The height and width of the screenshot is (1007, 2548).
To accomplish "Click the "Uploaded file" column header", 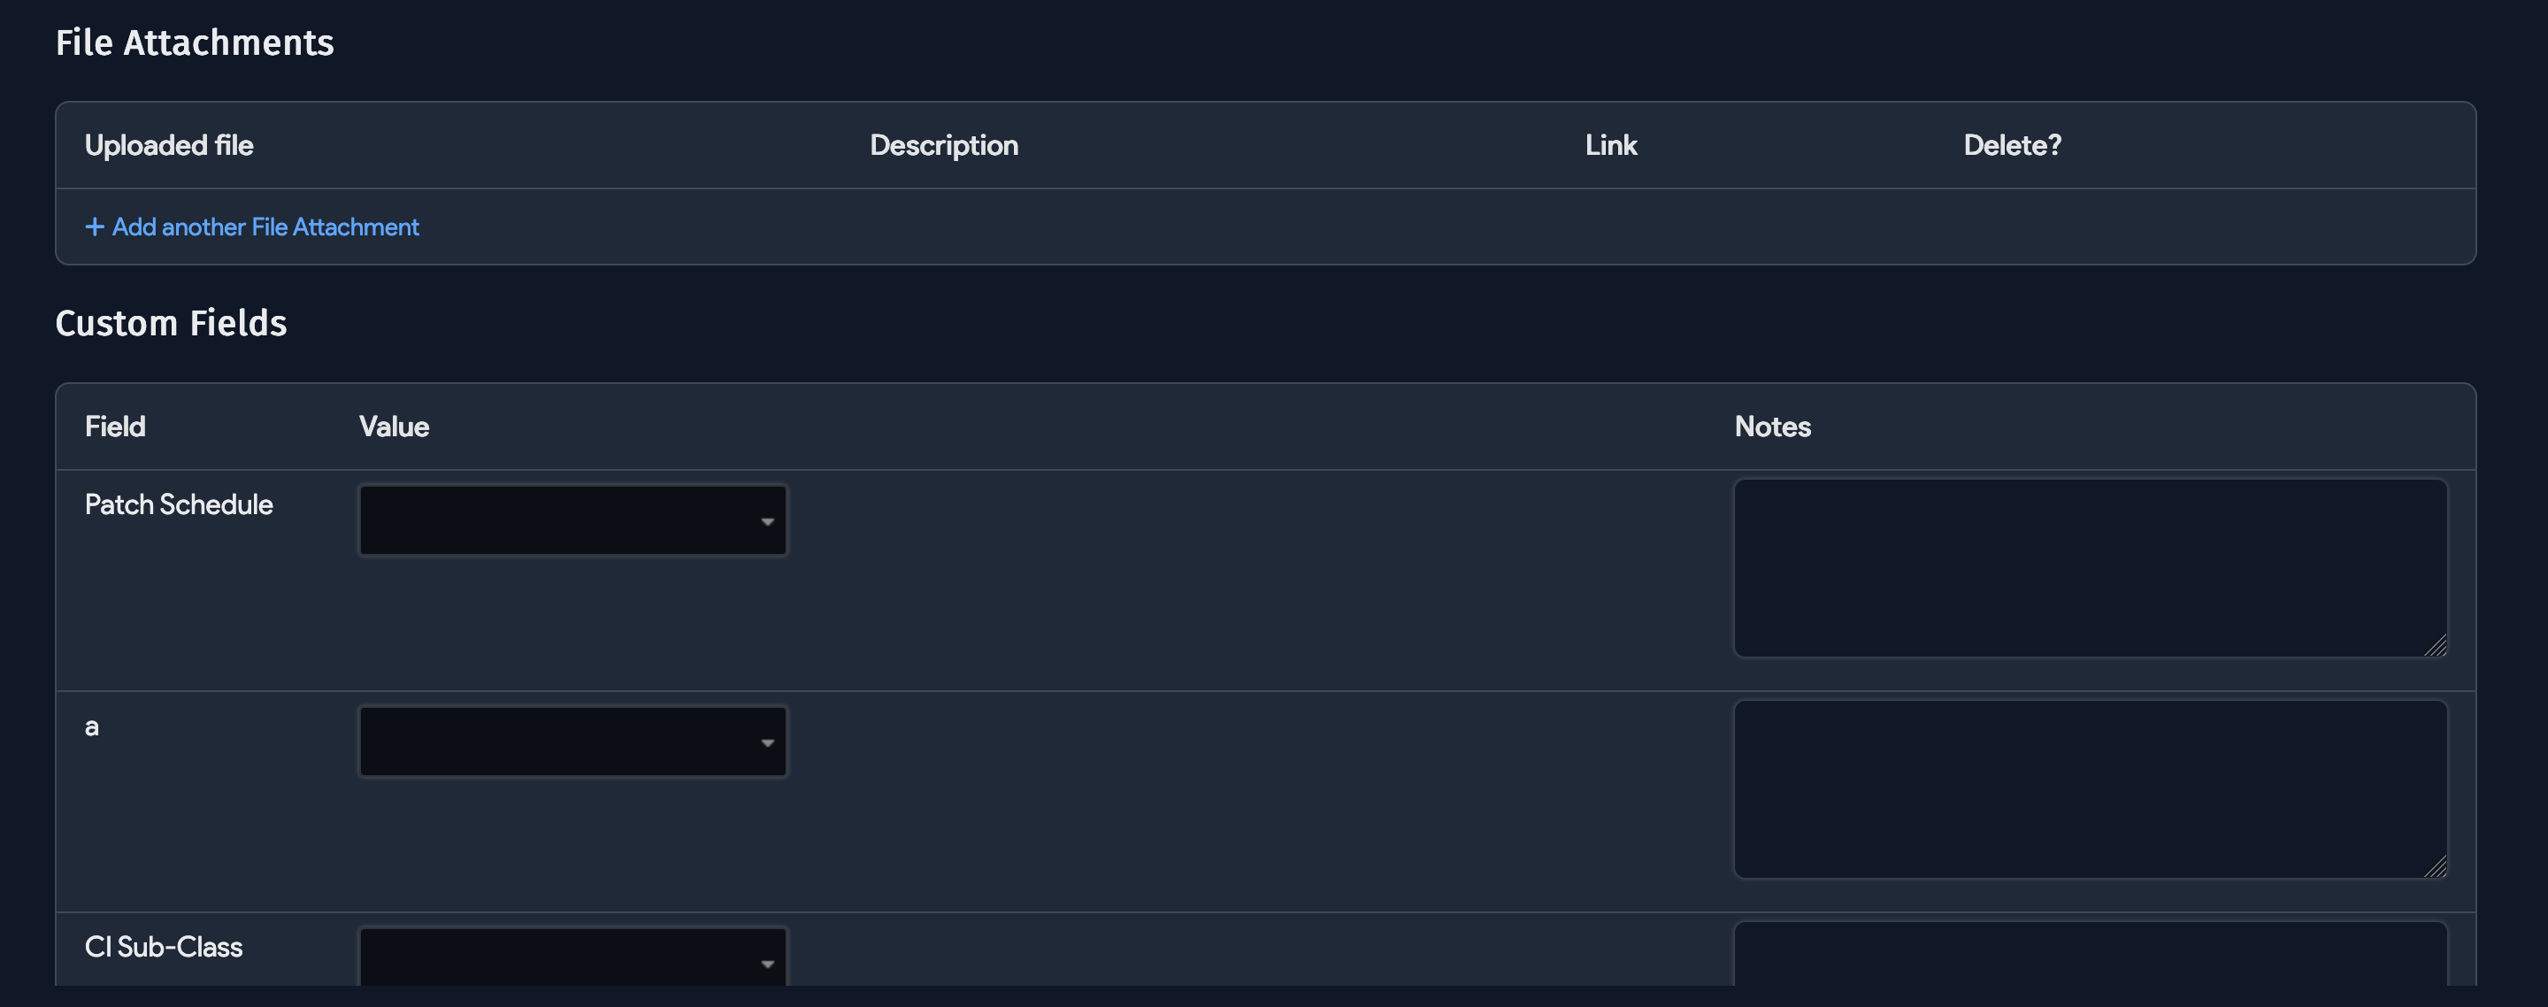I will coord(169,145).
